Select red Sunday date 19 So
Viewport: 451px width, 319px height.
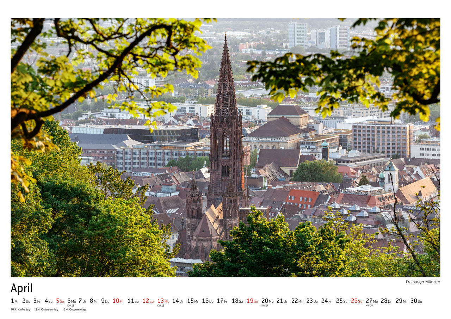pos(252,301)
